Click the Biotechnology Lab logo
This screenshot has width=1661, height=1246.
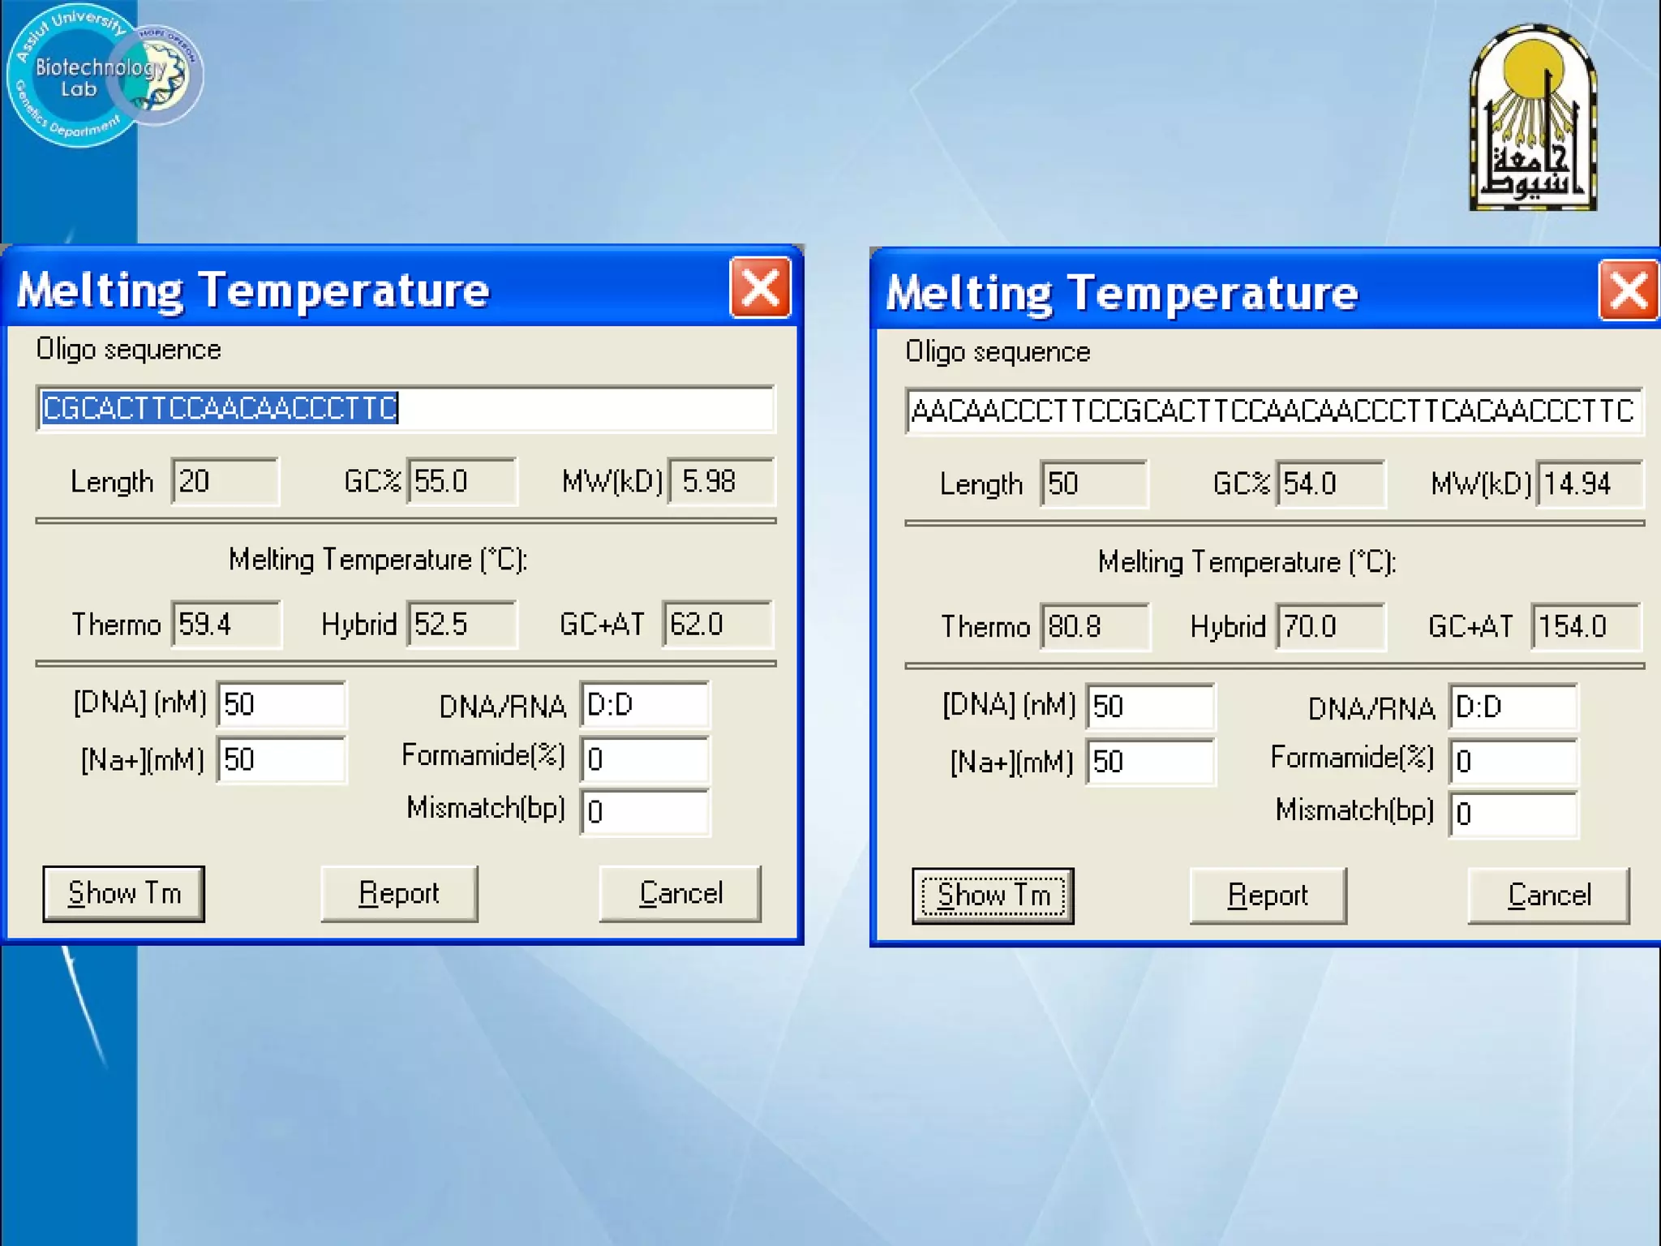104,75
